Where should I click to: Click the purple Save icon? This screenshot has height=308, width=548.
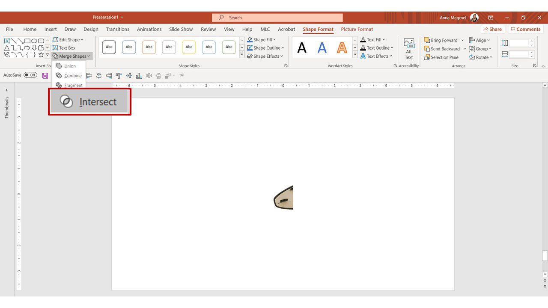click(45, 75)
